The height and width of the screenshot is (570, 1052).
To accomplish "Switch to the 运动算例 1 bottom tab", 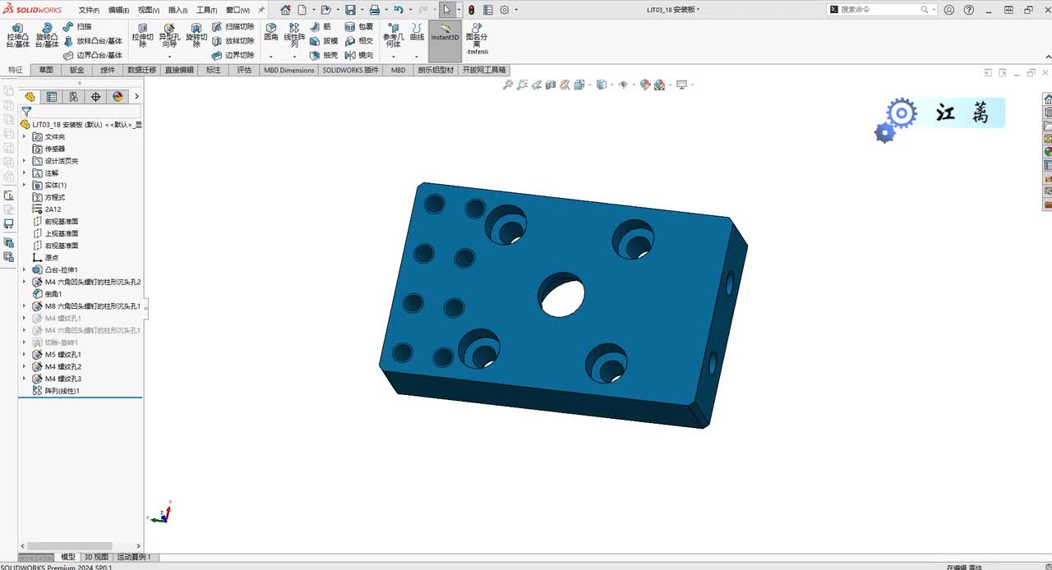I will coord(134,557).
